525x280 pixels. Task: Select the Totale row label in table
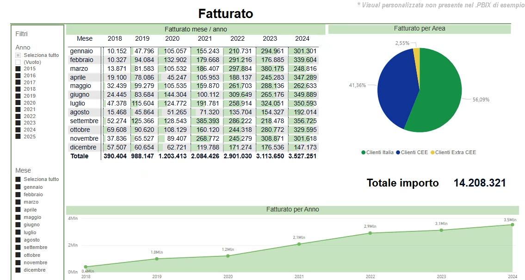(x=79, y=156)
